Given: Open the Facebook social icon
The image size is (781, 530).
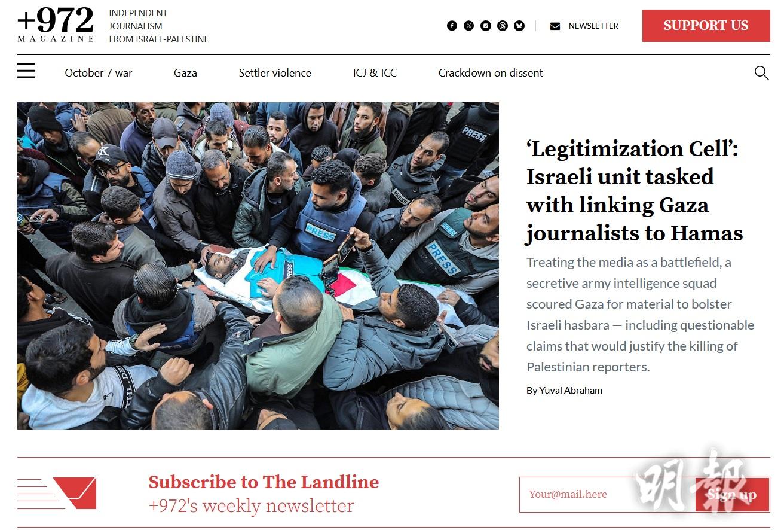Looking at the screenshot, I should coord(452,26).
